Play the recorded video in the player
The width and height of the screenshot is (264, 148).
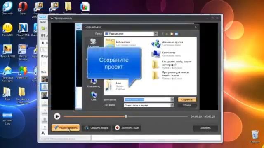click(57, 116)
